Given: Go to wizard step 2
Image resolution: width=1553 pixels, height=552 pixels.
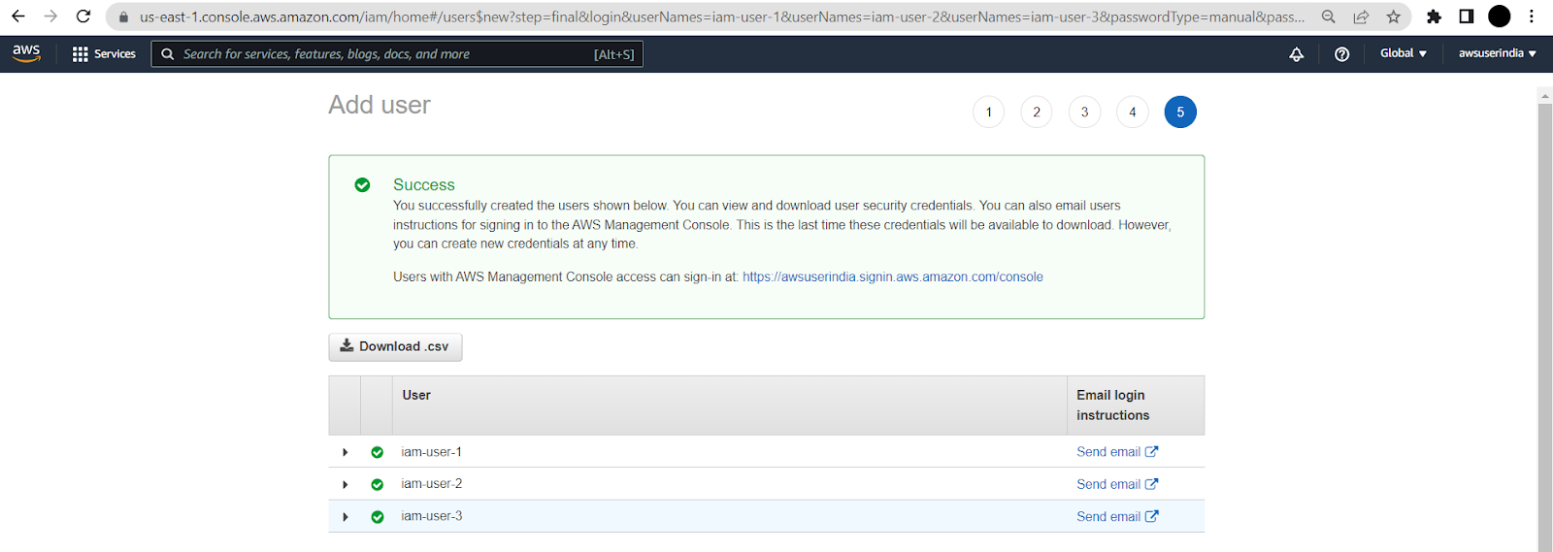Looking at the screenshot, I should click(x=1037, y=113).
